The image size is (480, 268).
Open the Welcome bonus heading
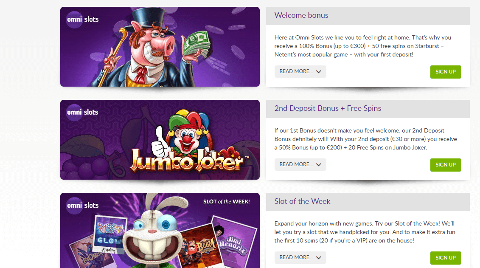click(x=301, y=15)
